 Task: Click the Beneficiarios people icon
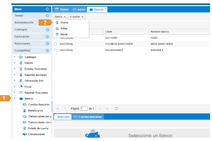tap(25, 110)
